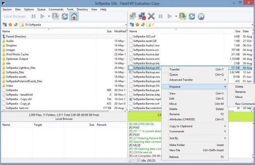
Task: Click the left pane refresh icon
Action: tap(65, 16)
